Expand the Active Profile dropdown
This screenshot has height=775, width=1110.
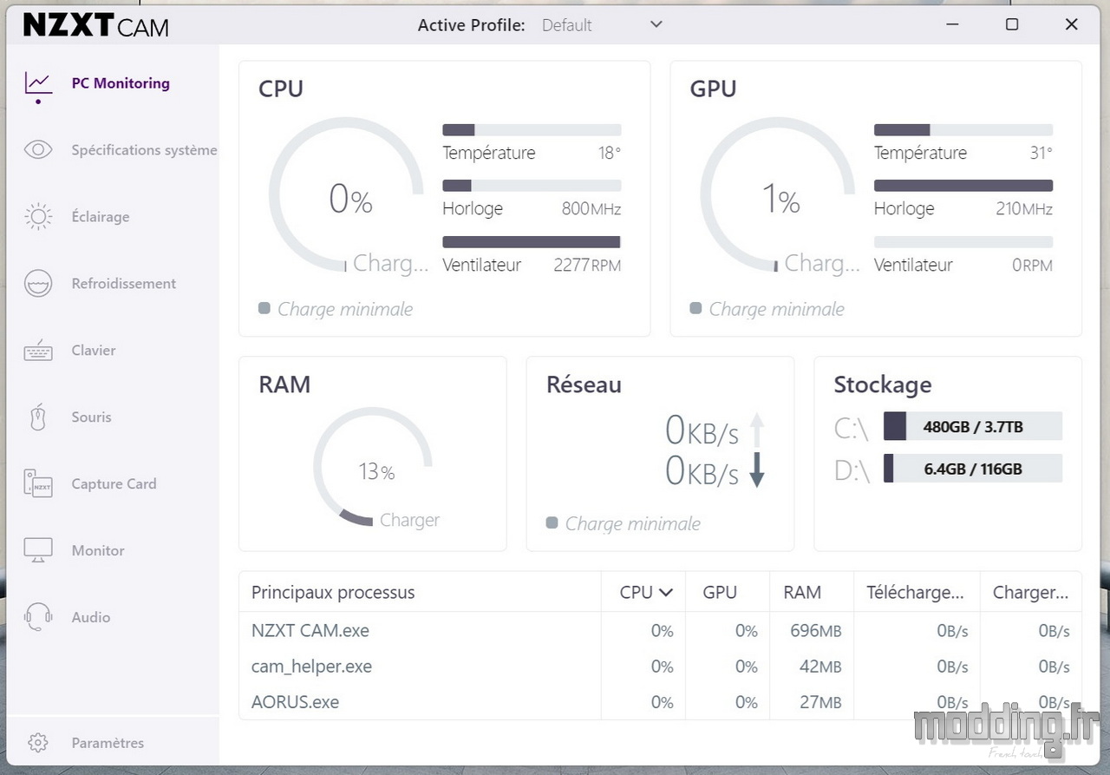click(656, 24)
